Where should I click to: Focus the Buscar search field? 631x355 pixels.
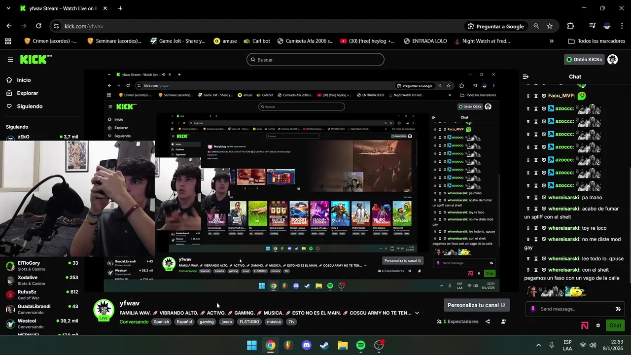tap(315, 60)
